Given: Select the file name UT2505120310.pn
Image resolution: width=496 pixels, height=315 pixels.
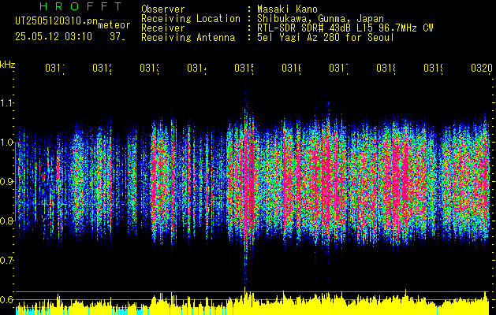Looking at the screenshot, I should click(57, 21).
